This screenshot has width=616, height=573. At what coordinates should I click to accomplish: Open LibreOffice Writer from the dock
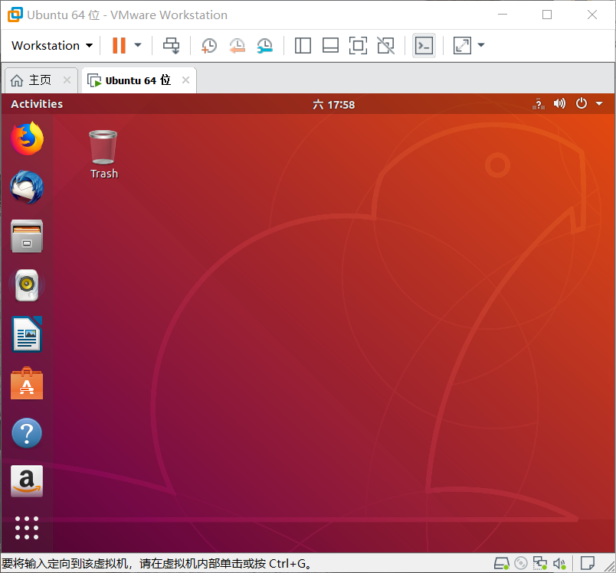pos(27,334)
